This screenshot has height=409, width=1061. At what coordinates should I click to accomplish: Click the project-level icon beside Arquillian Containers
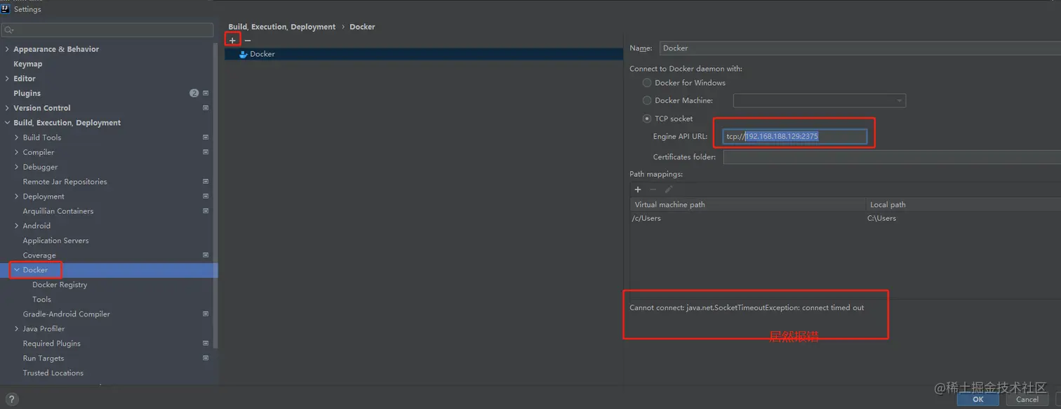point(206,211)
